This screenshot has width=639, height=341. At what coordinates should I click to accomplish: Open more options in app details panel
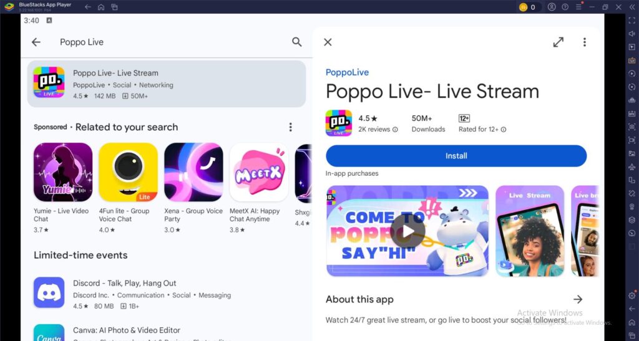(x=584, y=42)
